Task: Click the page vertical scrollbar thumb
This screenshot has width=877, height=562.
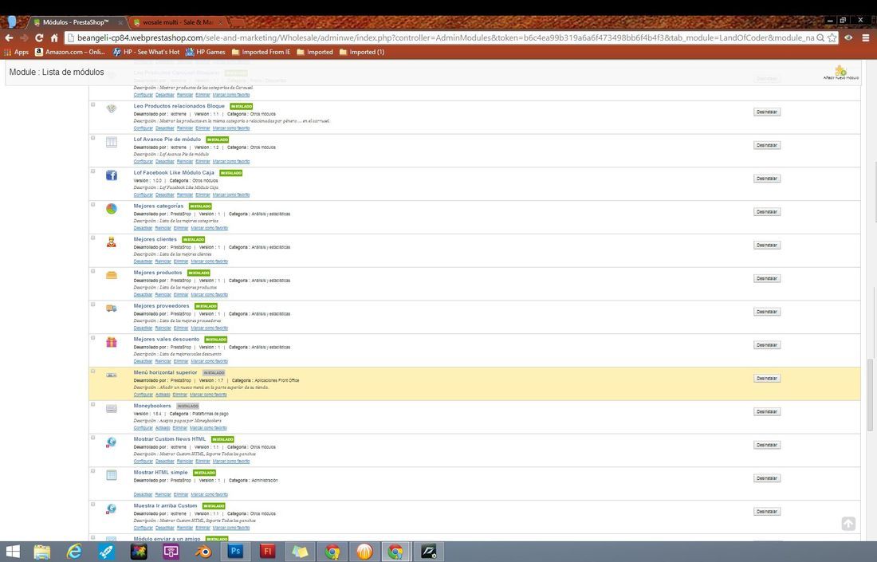Action: coord(870,395)
